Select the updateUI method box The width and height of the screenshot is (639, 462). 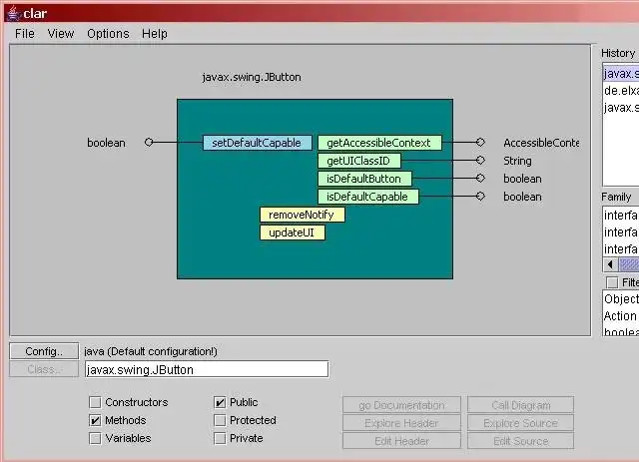point(293,232)
